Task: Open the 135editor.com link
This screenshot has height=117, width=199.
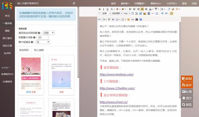Action: pyautogui.click(x=117, y=88)
